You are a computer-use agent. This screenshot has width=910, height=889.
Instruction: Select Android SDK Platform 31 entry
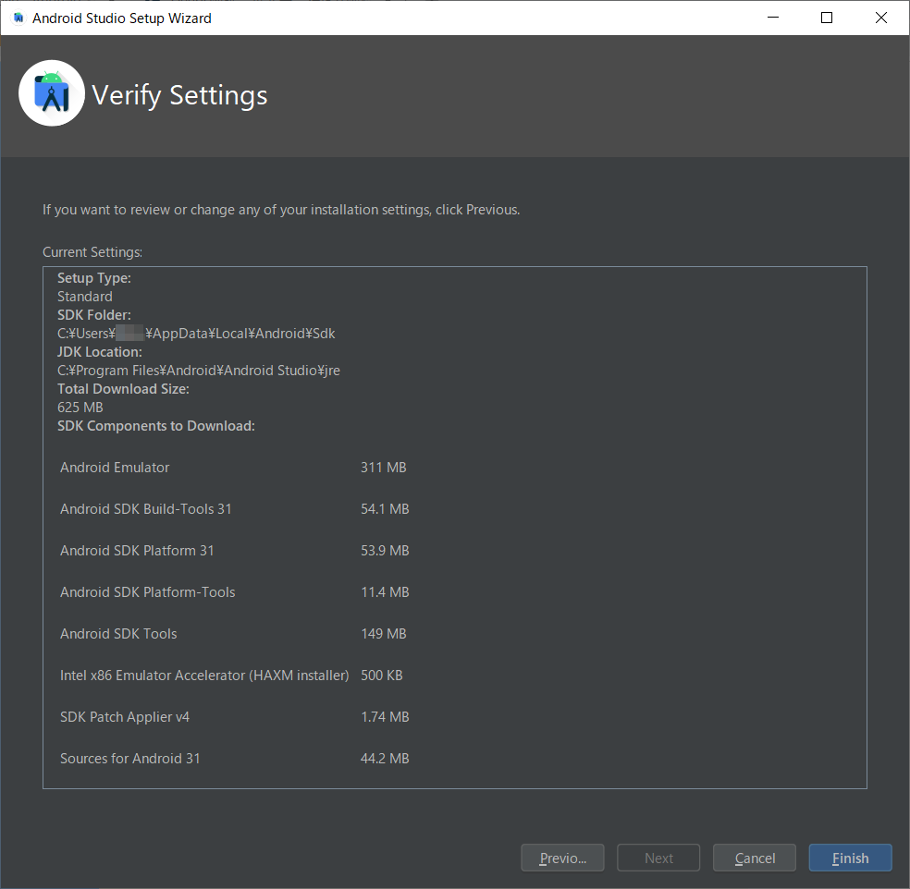pos(137,551)
